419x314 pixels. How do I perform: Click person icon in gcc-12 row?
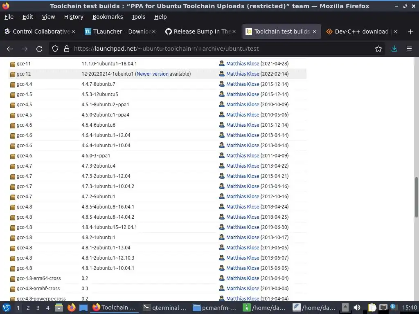click(x=221, y=74)
